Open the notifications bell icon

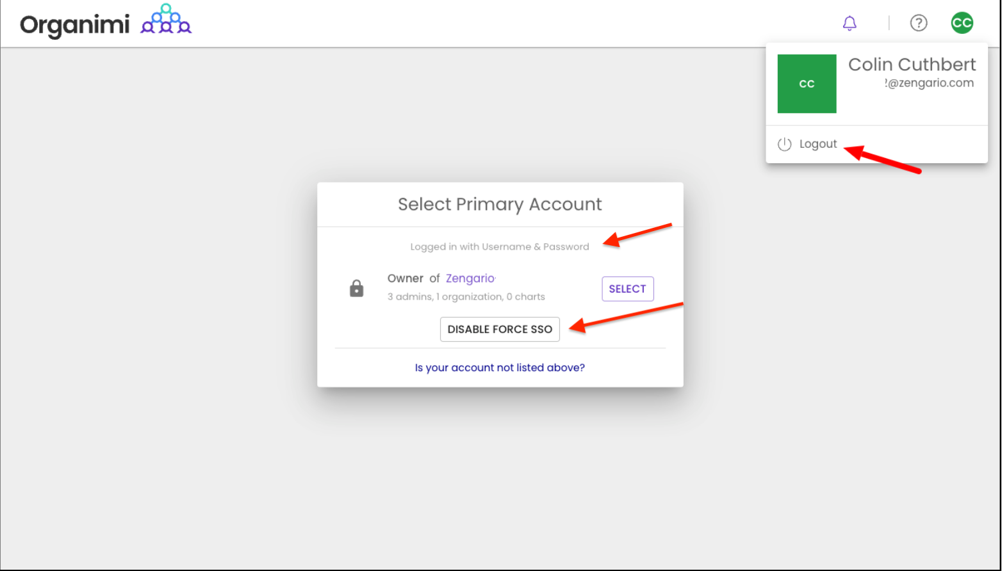850,24
